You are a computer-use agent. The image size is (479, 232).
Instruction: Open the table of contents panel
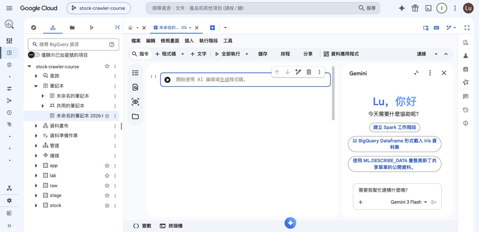(135, 73)
